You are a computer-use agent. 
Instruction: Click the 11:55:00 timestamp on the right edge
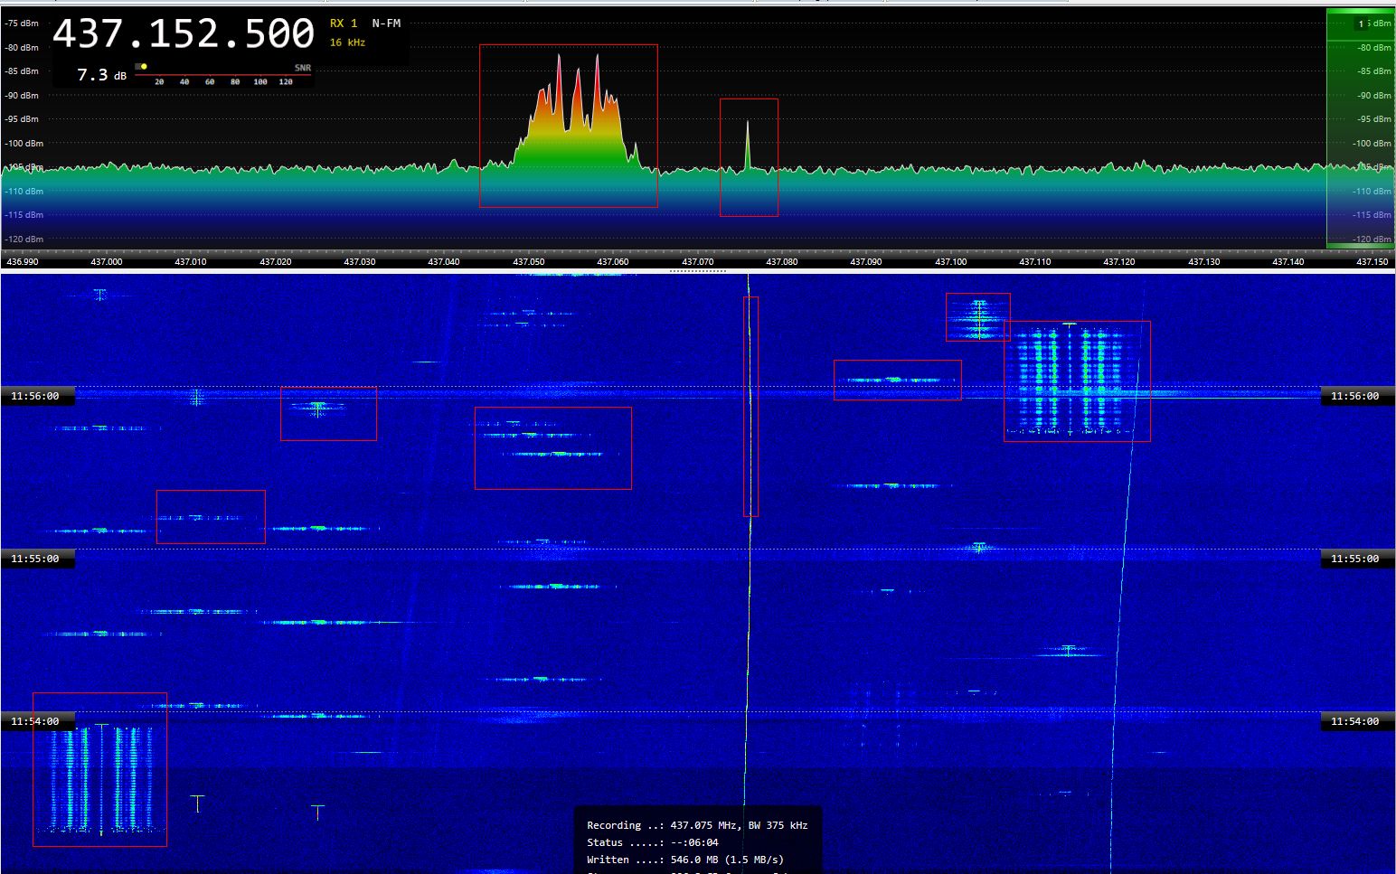pos(1355,559)
